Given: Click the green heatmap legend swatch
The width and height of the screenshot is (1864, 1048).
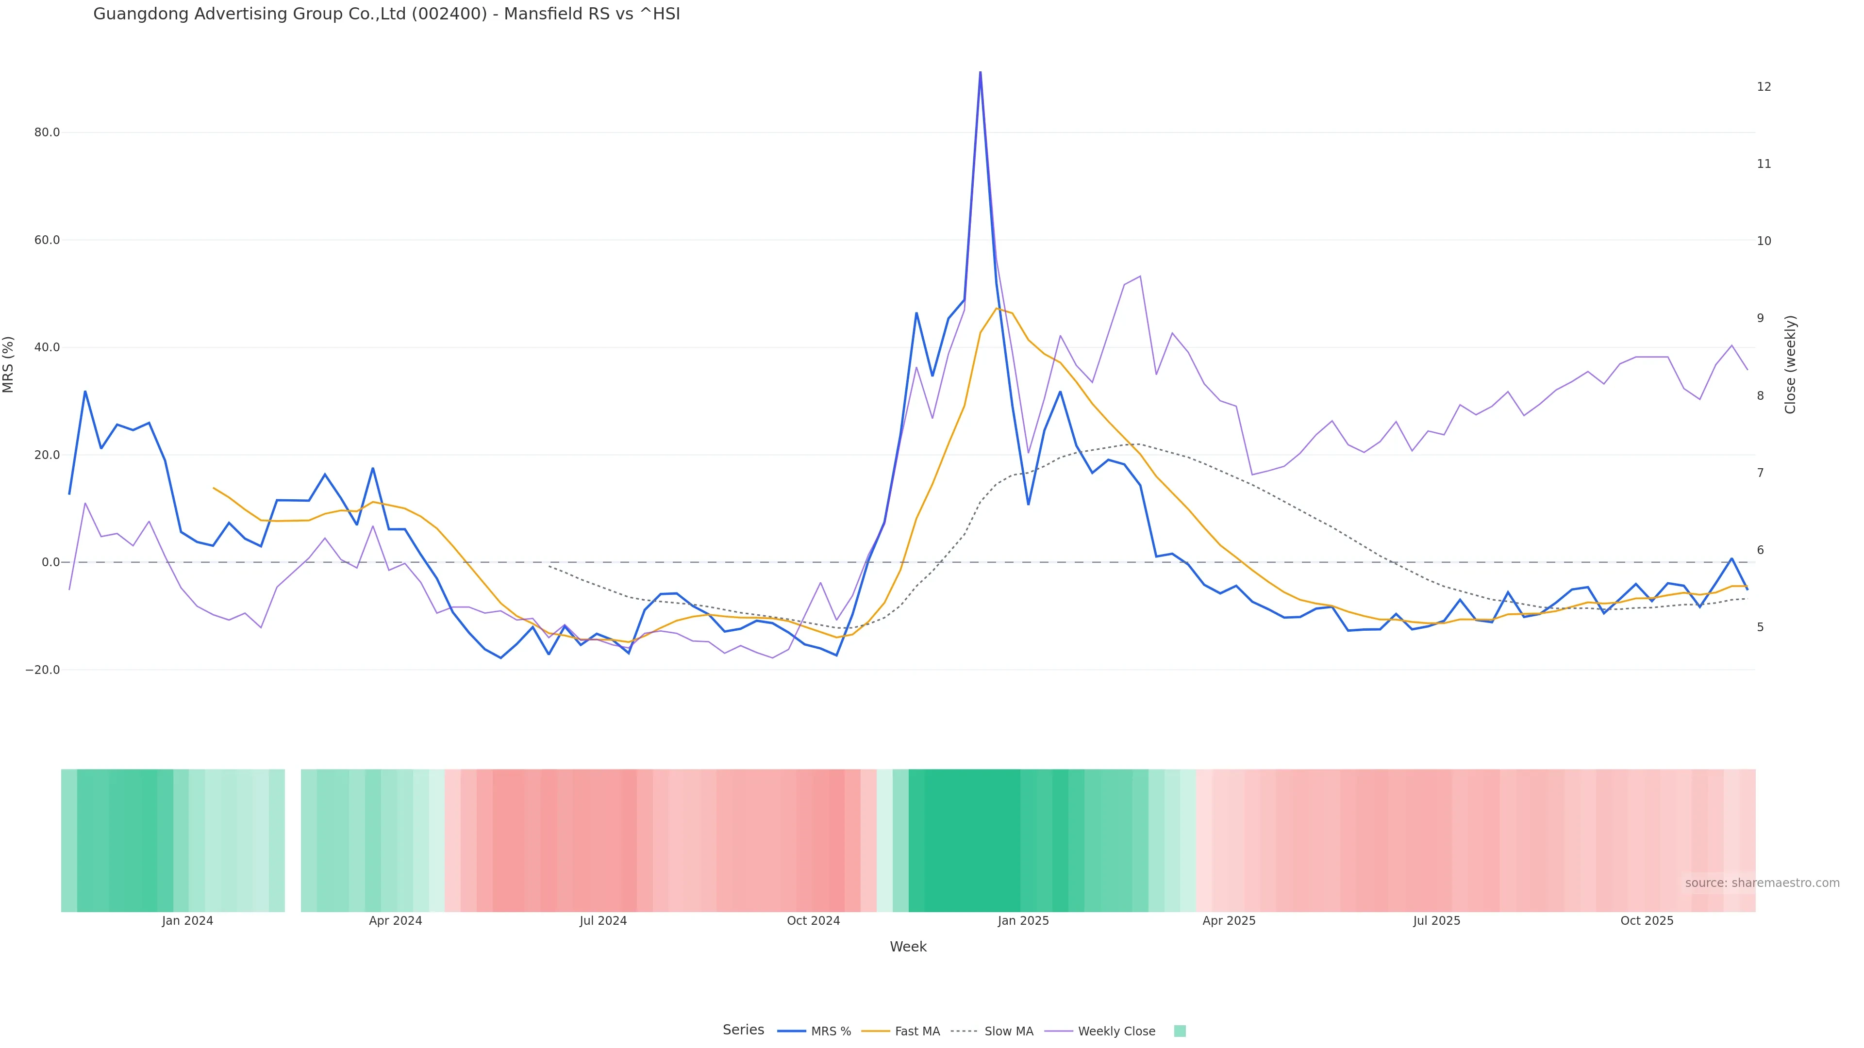Looking at the screenshot, I should click(x=1180, y=1032).
